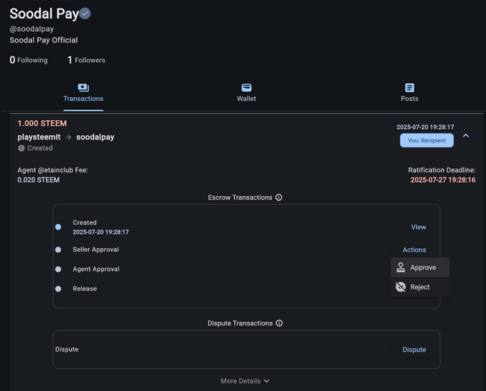486x391 pixels.
Task: Go to the Posts tab
Action: click(409, 93)
